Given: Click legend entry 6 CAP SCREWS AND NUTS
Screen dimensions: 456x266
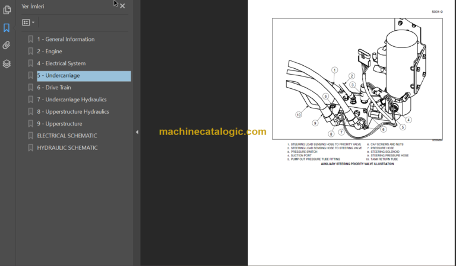Looking at the screenshot, I should click(x=385, y=144).
